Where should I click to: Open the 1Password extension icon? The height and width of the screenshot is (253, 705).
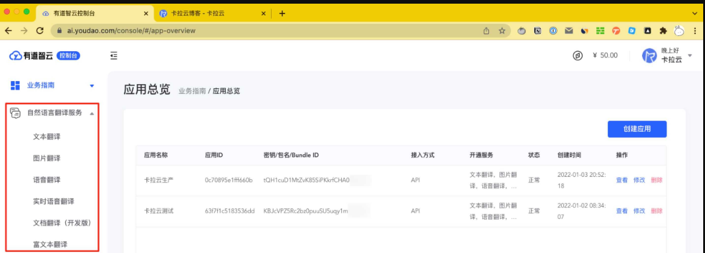pyautogui.click(x=553, y=32)
